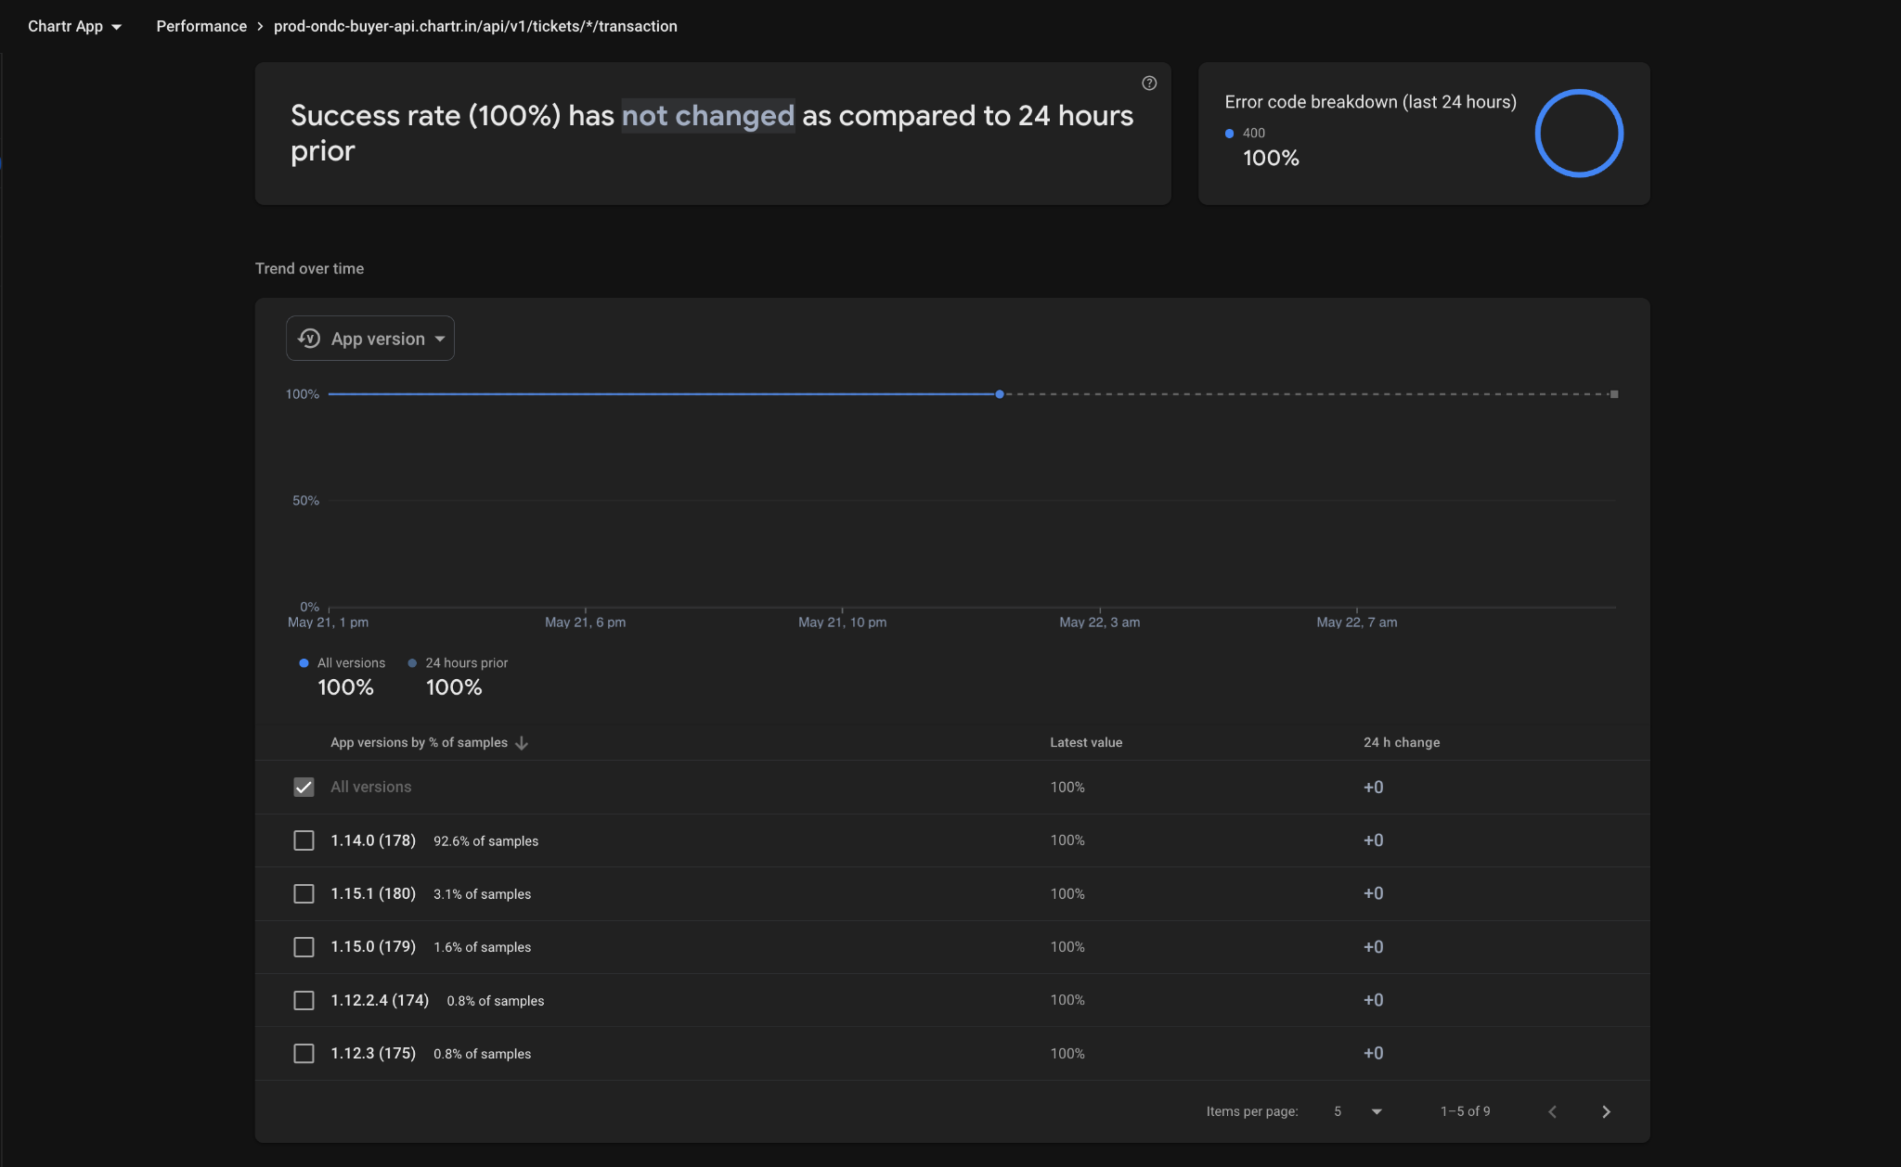Click the All versions legend dot
The width and height of the screenshot is (1901, 1167).
pyautogui.click(x=304, y=663)
